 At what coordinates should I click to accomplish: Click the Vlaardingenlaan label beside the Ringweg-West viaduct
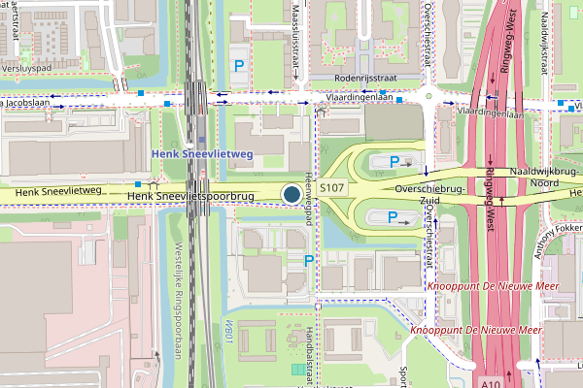pos(491,113)
